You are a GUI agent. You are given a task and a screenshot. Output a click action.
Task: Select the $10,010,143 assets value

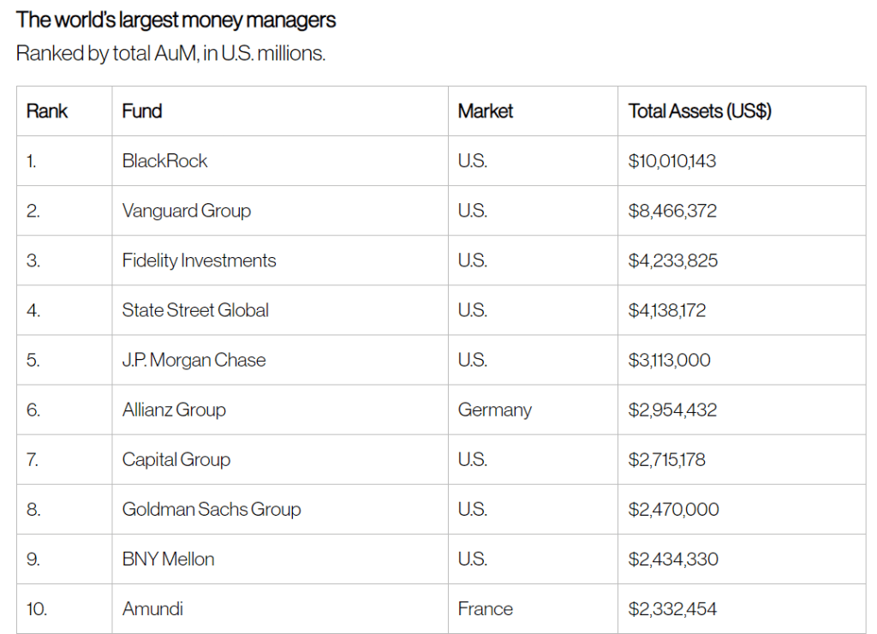coord(672,160)
